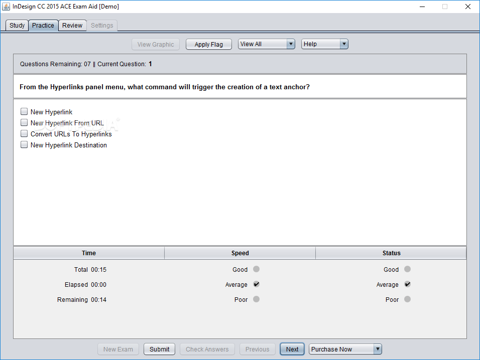Select the Good status indicator
480x360 pixels.
click(x=408, y=269)
